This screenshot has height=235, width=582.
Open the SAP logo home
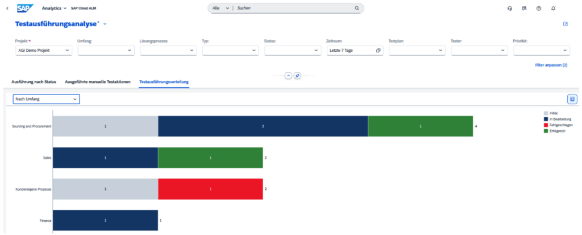(x=25, y=8)
